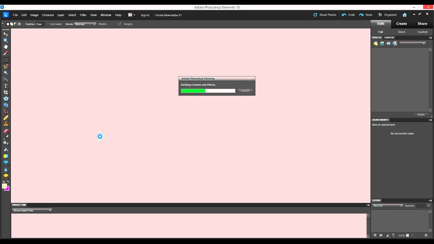Create a new layer in Layers panel

tap(375, 235)
